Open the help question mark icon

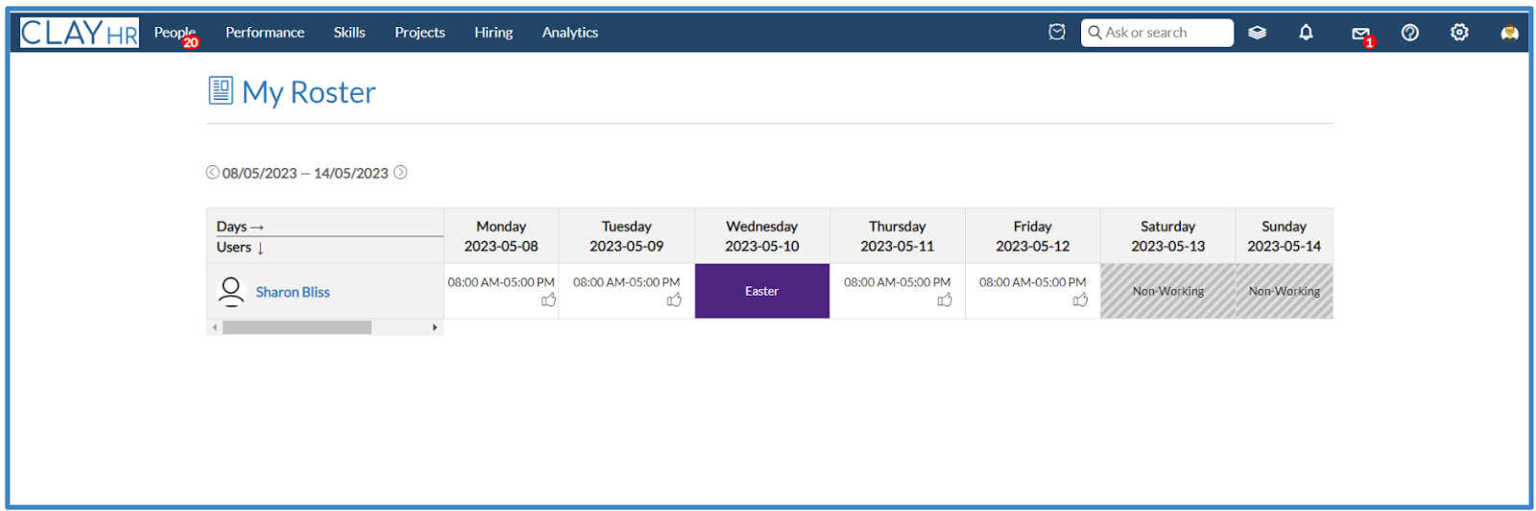coord(1409,33)
